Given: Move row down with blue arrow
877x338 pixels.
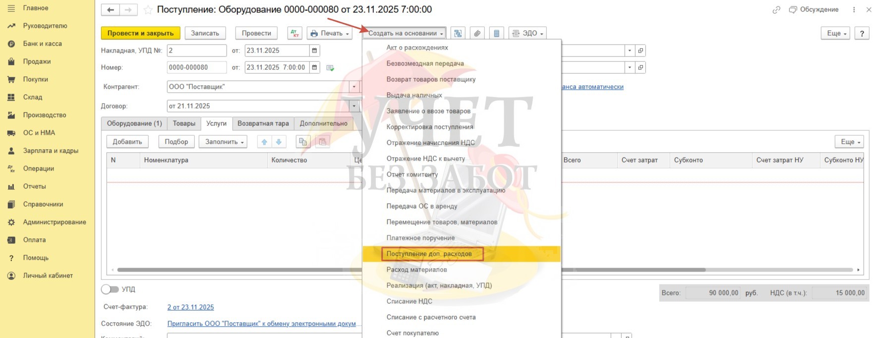Looking at the screenshot, I should [x=279, y=142].
